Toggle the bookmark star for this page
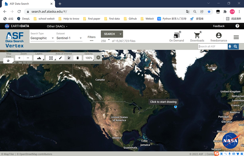Viewport: 244px width, 156px height. point(209,12)
